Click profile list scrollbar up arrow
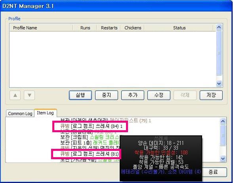The width and height of the screenshot is (233, 183). pos(219,27)
